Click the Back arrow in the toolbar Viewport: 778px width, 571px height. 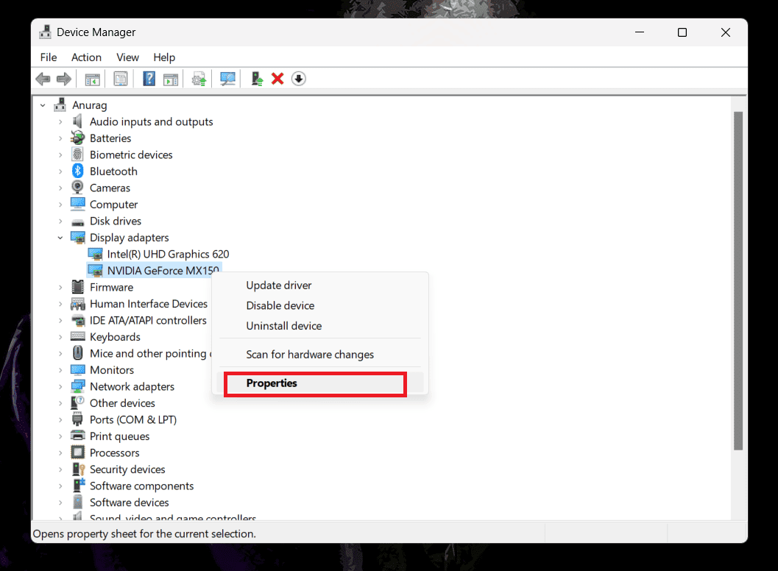coord(43,79)
